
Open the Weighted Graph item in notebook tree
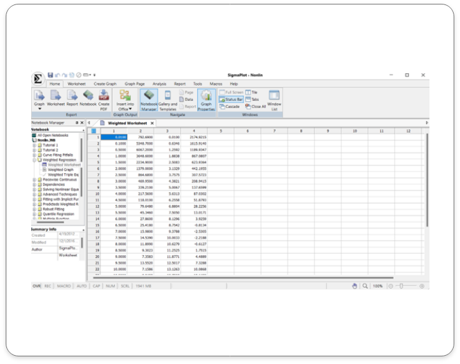pyautogui.click(x=60, y=170)
